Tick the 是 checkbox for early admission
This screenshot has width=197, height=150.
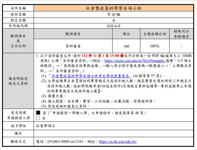[x=38, y=113]
